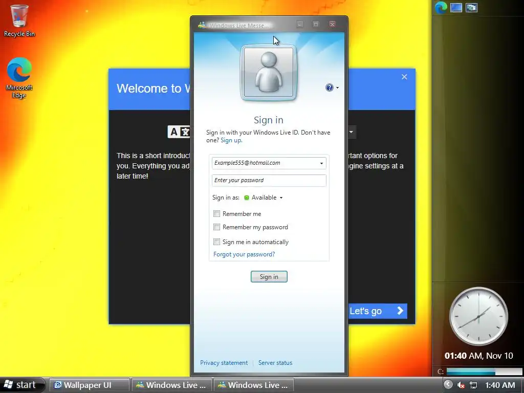This screenshot has height=393, width=524.
Task: Expand hidden tray icons with arrow button
Action: click(448, 385)
